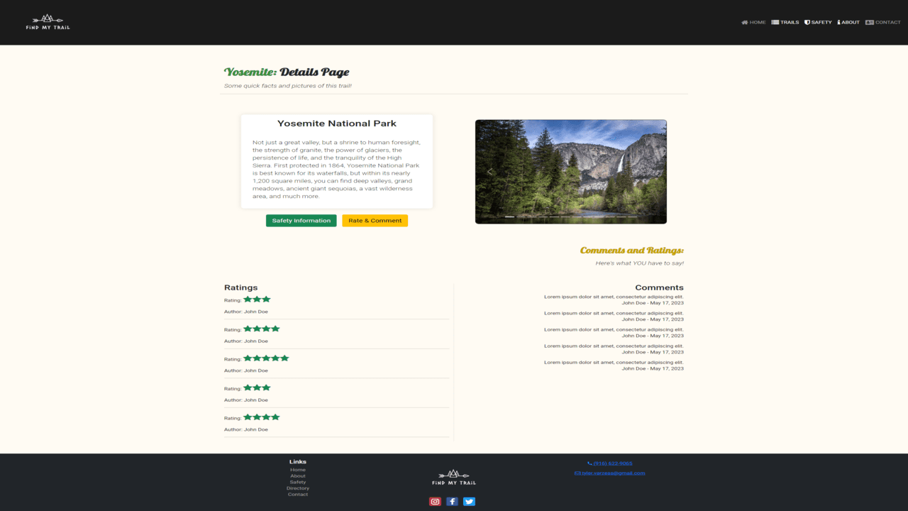Click the Rate & Comment button
This screenshot has height=511, width=908.
pos(375,221)
